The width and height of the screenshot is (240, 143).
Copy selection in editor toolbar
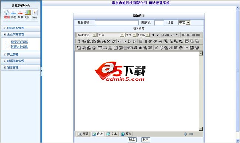pyautogui.click(x=84, y=41)
